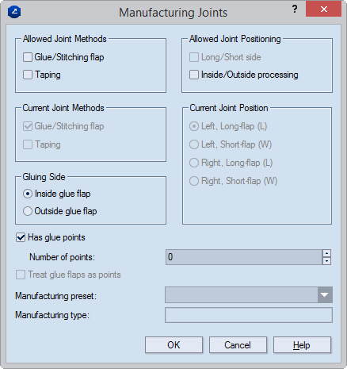Image resolution: width=347 pixels, height=369 pixels.
Task: Click the Manufacturing type text field
Action: pos(249,315)
